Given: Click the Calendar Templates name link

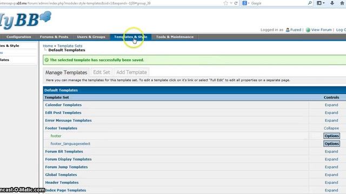Looking at the screenshot, I should click(63, 105).
